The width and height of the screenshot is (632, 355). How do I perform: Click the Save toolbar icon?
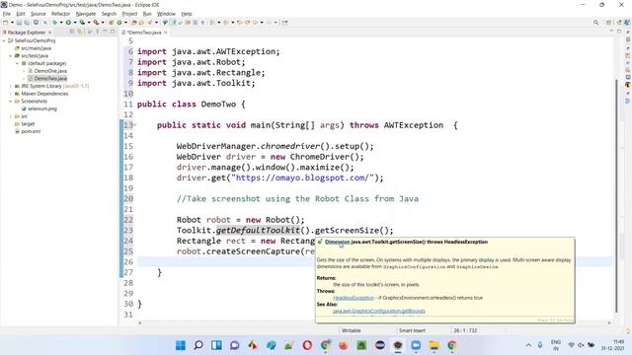coord(19,23)
